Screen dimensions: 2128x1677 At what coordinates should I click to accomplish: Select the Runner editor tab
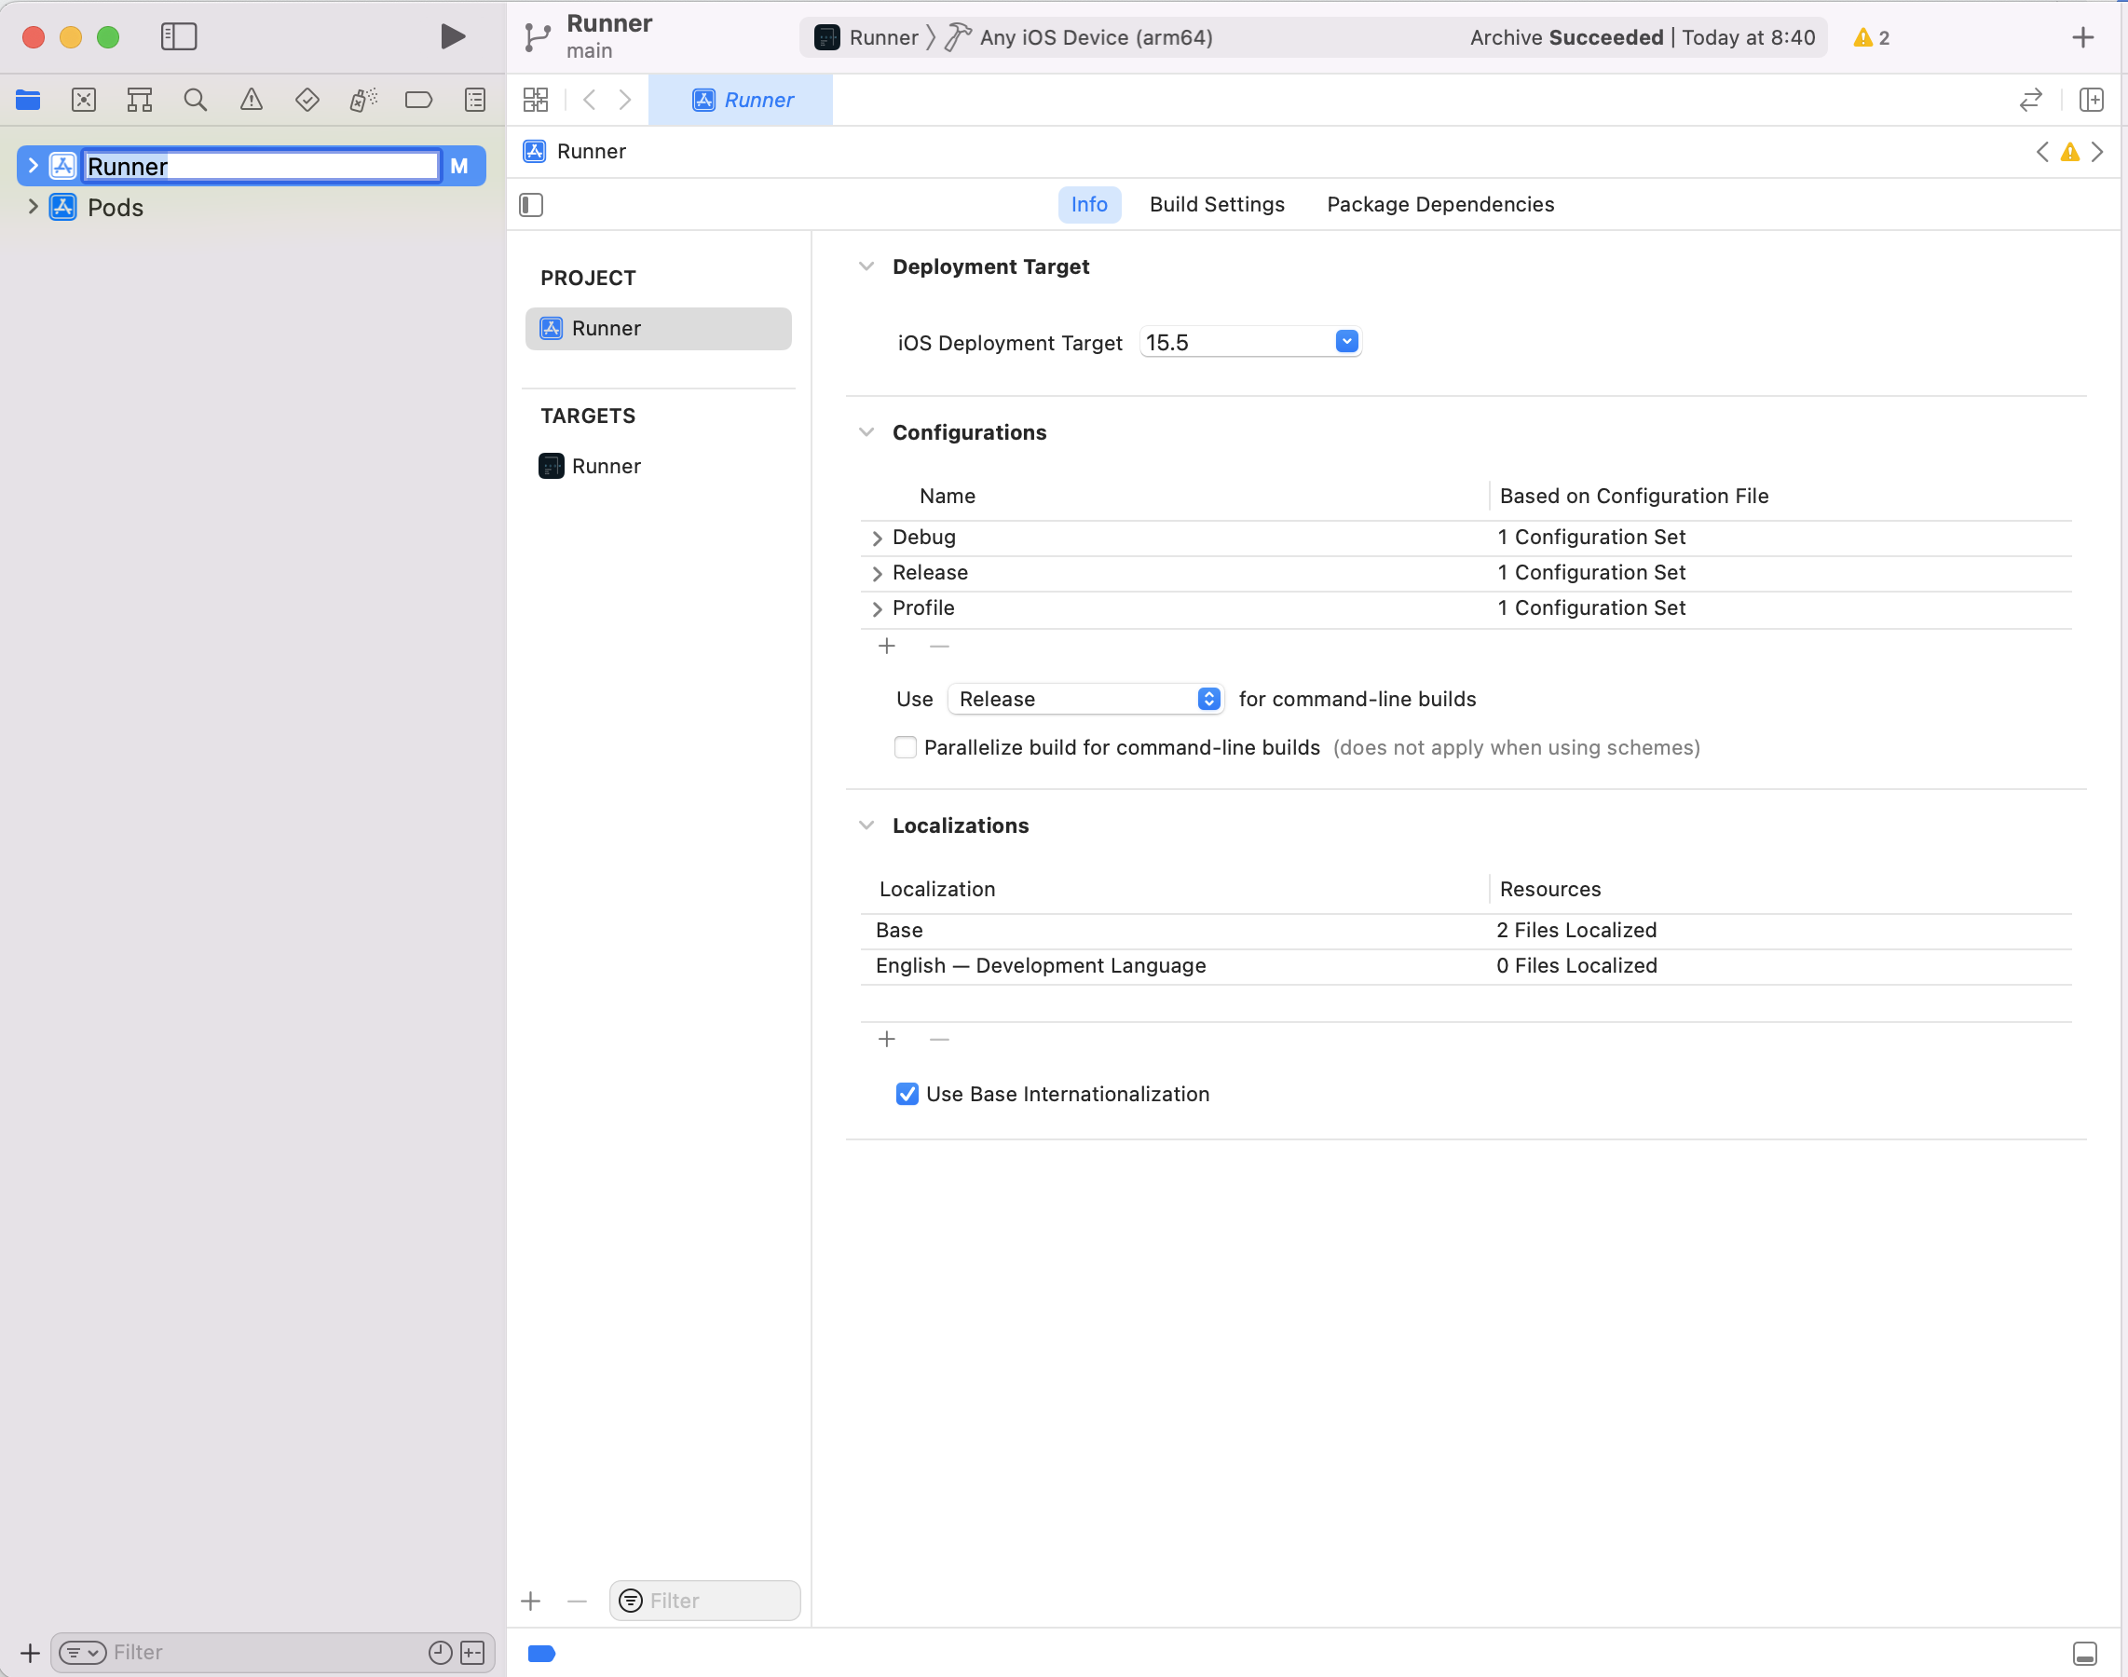(742, 99)
